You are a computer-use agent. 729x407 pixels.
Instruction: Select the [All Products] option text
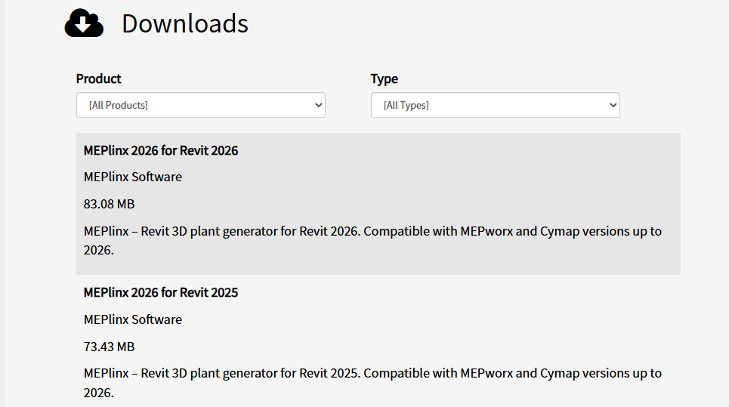[119, 106]
